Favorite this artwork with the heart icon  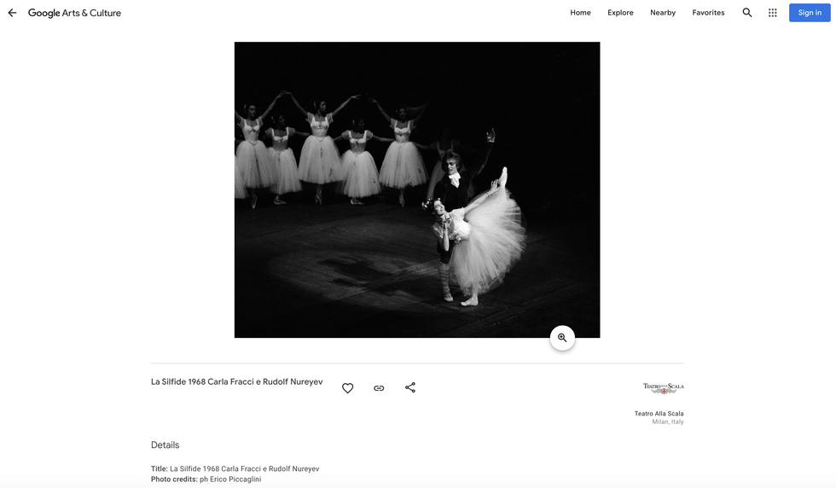(x=347, y=388)
